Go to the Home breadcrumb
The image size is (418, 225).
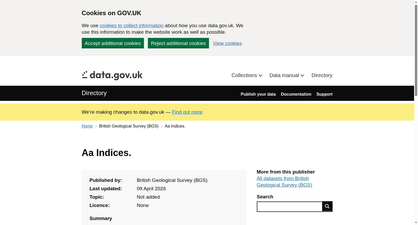[87, 126]
